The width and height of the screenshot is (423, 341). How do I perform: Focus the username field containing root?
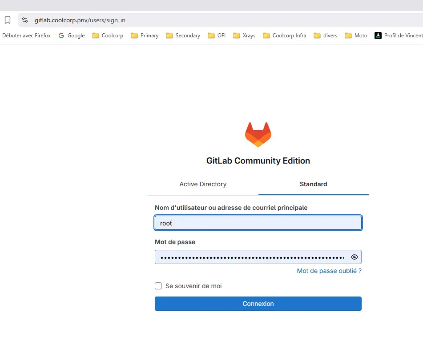pos(258,223)
